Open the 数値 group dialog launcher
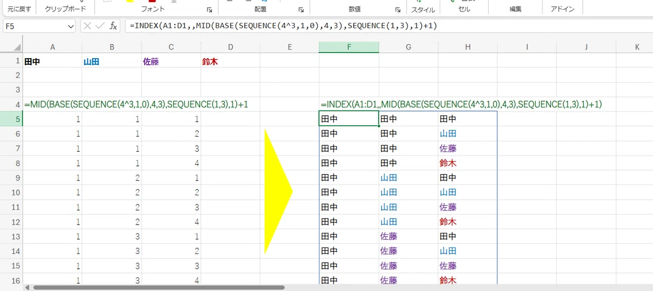This screenshot has width=653, height=291. click(x=397, y=10)
